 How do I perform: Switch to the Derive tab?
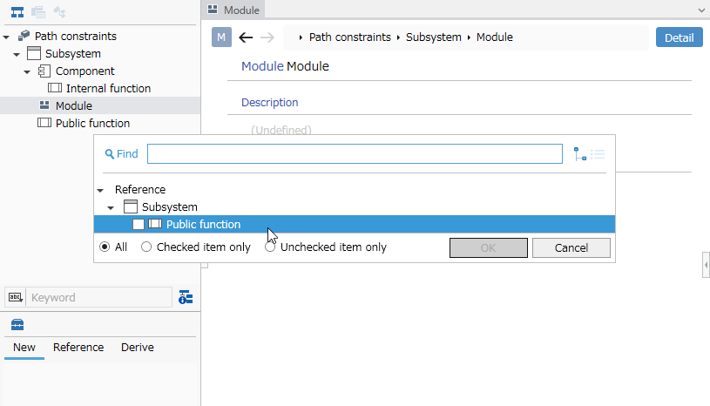coord(137,347)
